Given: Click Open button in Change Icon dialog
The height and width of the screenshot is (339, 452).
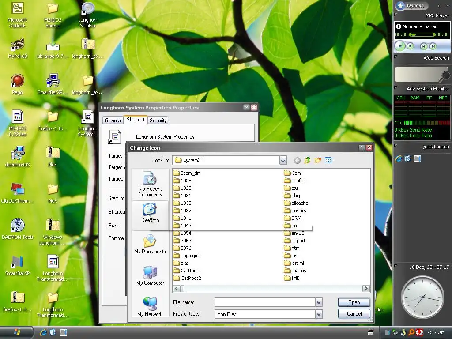Looking at the screenshot, I should (x=354, y=302).
